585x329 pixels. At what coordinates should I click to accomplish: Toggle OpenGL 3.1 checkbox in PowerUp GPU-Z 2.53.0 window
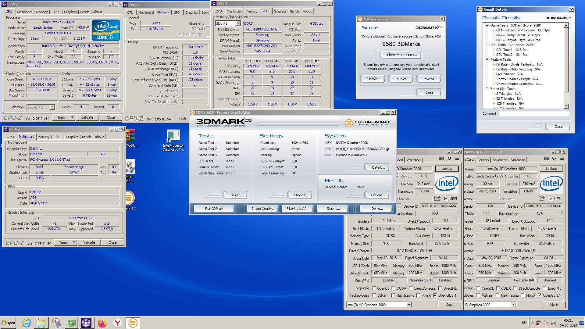point(540,295)
